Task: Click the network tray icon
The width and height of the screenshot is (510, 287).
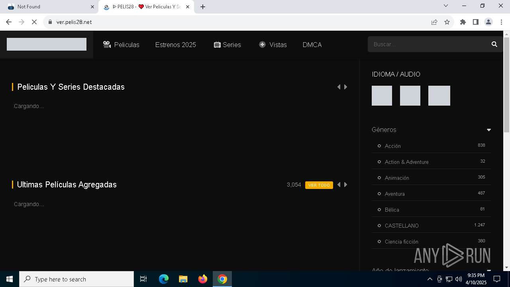Action: (449, 279)
